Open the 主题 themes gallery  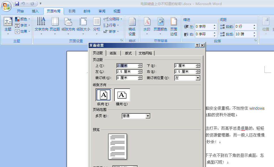(8, 26)
